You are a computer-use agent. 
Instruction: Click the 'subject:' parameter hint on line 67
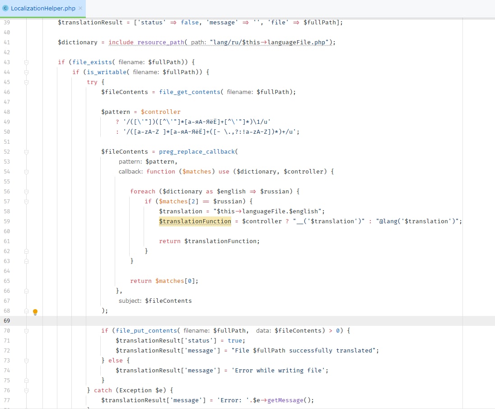coord(130,301)
